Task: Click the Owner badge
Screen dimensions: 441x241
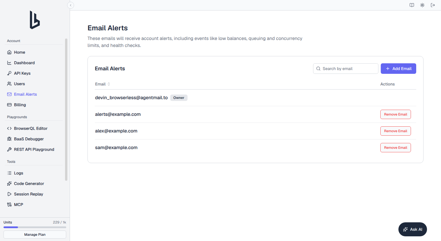Action: click(179, 98)
